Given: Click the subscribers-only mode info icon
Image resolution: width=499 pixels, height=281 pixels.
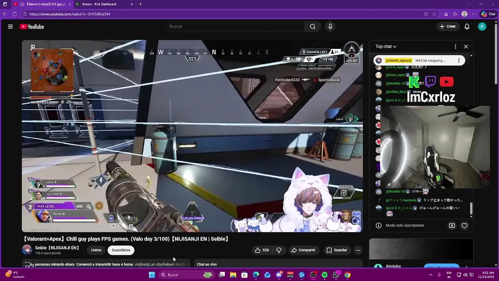Looking at the screenshot, I should (x=379, y=226).
